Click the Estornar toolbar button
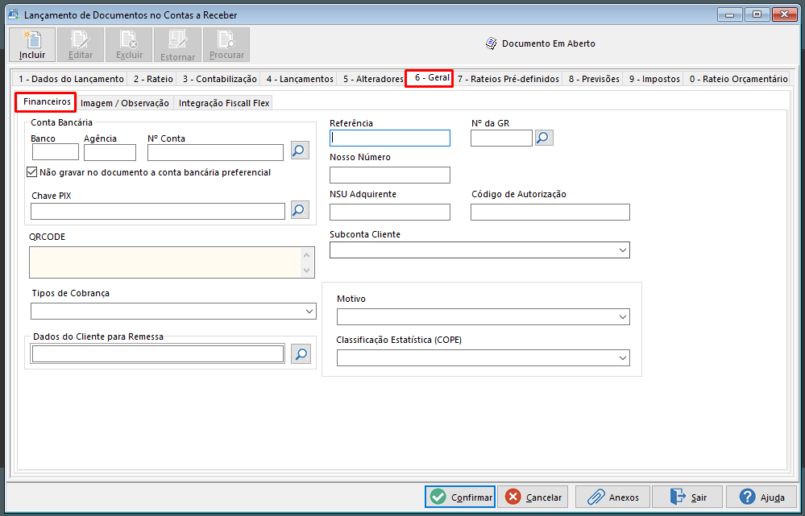The width and height of the screenshot is (805, 516). point(177,44)
